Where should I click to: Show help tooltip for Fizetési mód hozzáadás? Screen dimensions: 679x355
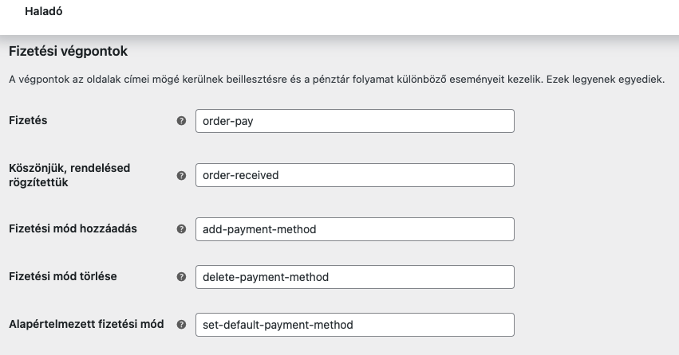(x=181, y=229)
